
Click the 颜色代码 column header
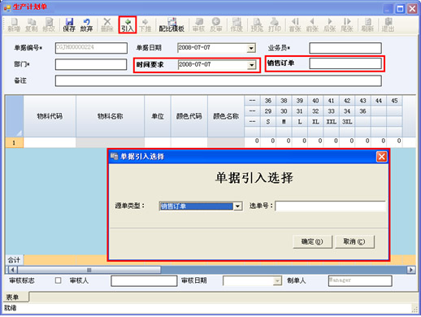189,116
